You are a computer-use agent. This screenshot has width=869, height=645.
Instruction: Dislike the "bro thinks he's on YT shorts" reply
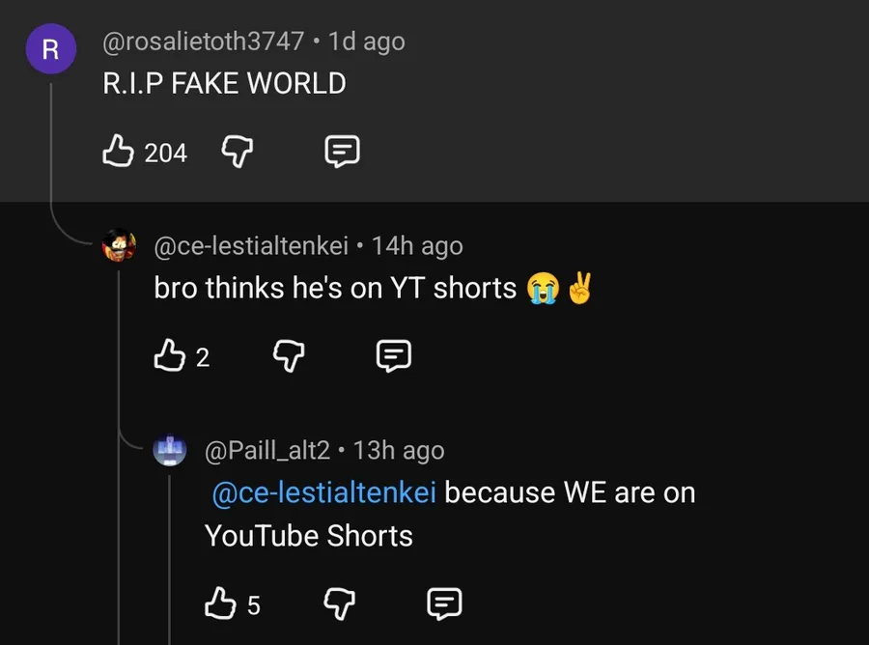point(288,356)
